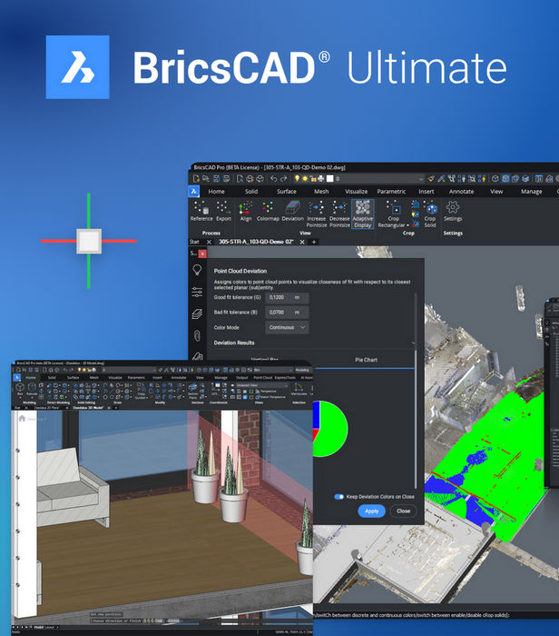The height and width of the screenshot is (636, 559).
Task: Click Manipulate tool in Daedalus window
Action: (299, 389)
